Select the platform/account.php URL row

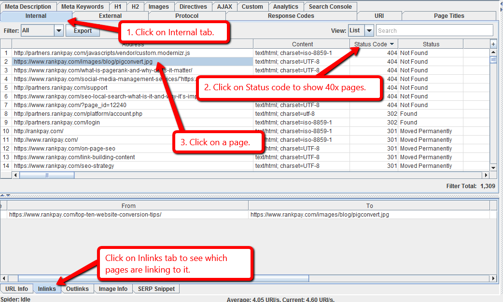pyautogui.click(x=133, y=113)
